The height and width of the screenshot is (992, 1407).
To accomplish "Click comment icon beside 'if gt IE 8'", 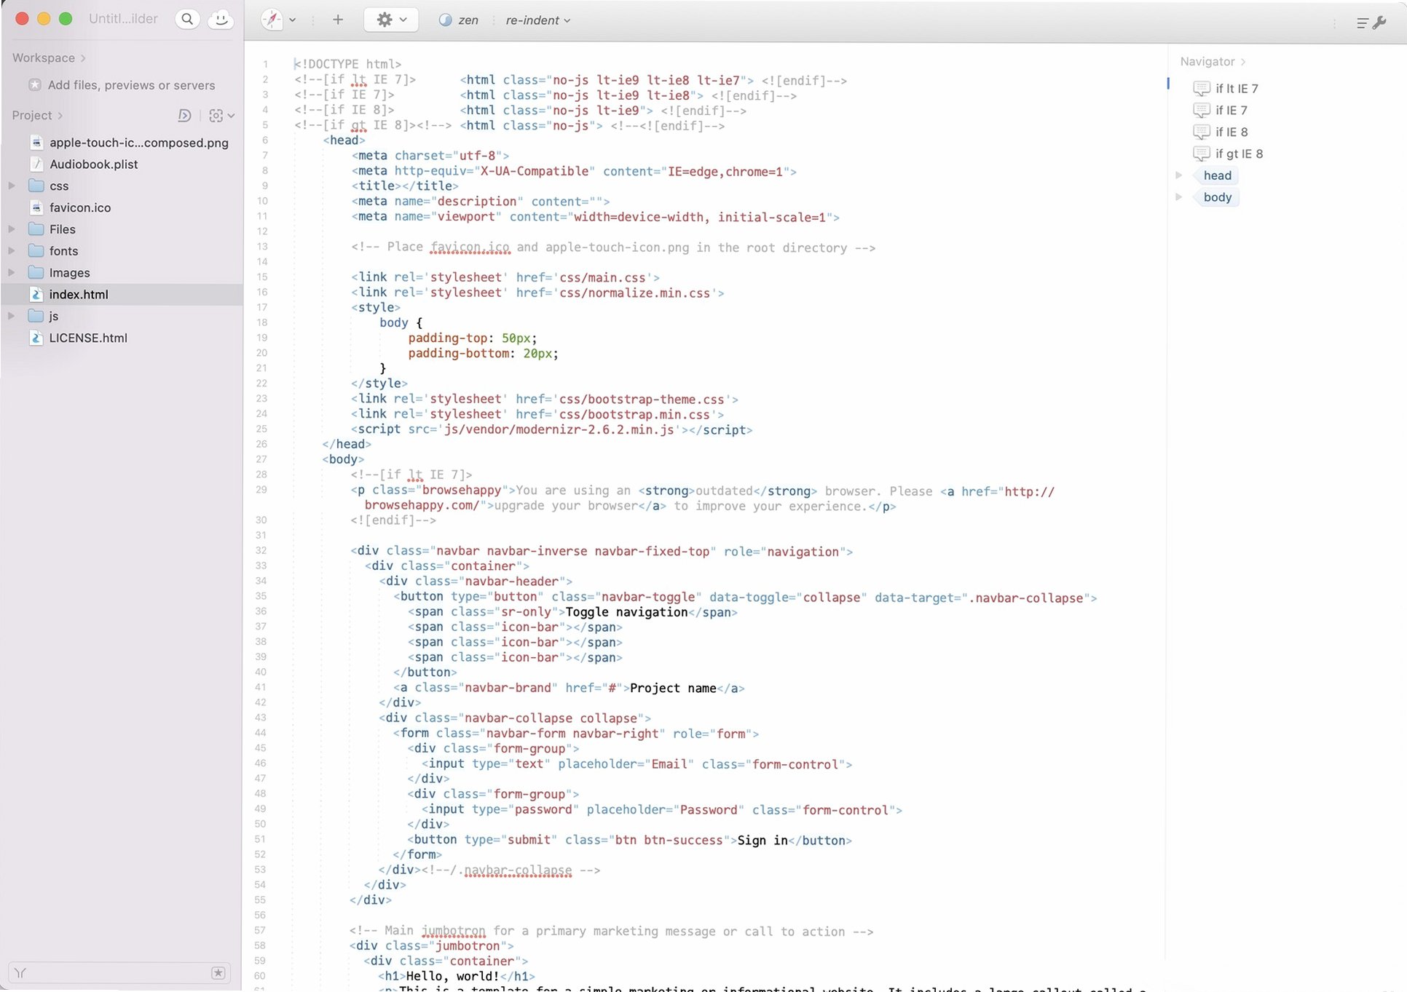I will click(1202, 154).
